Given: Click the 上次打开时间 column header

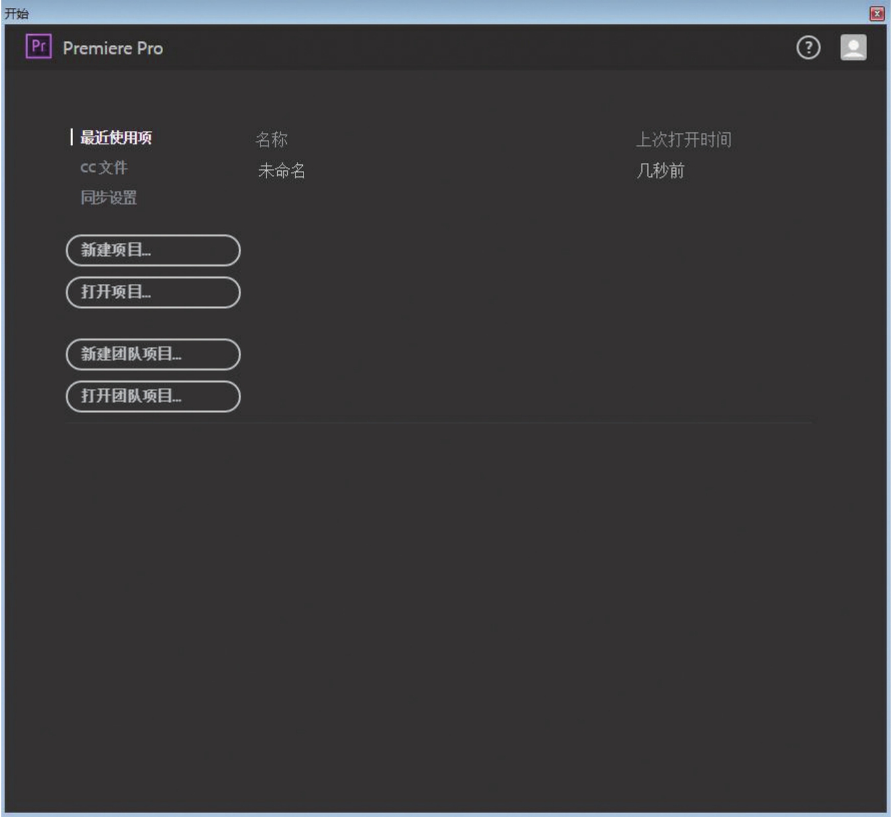Looking at the screenshot, I should pos(684,139).
